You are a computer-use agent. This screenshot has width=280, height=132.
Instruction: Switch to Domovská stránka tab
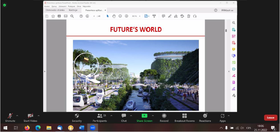[55, 10]
